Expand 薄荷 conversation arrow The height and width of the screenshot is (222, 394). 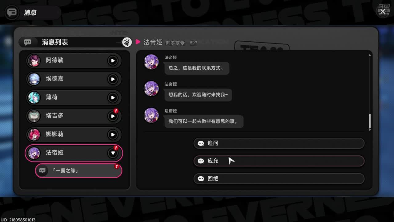click(113, 98)
